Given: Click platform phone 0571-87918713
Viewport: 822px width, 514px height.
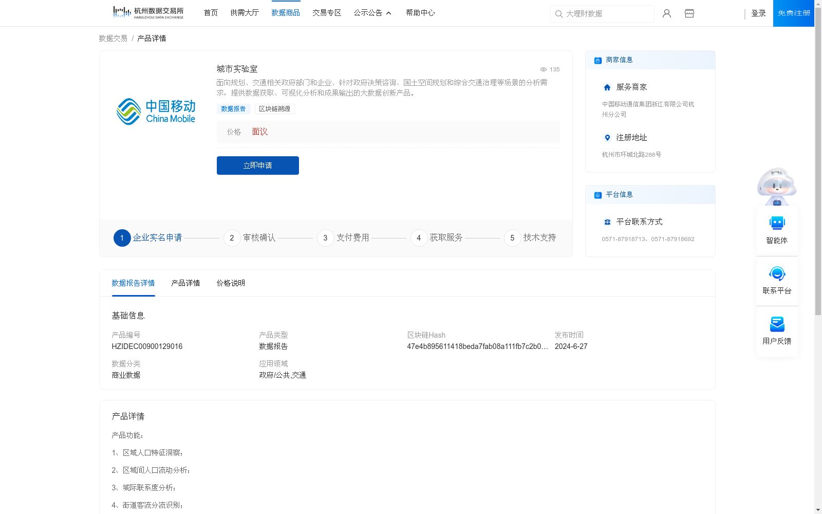Looking at the screenshot, I should 623,239.
